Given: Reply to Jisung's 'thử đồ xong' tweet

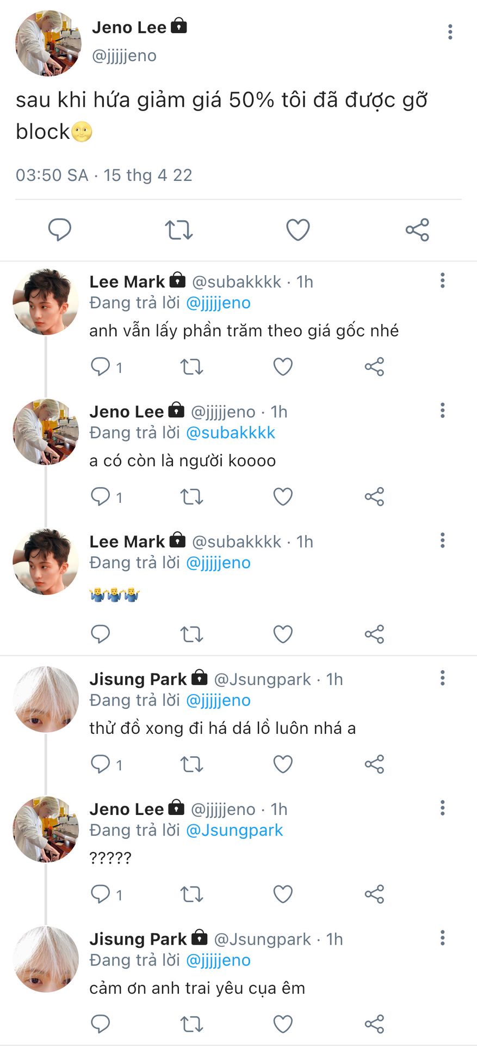Looking at the screenshot, I should [101, 764].
